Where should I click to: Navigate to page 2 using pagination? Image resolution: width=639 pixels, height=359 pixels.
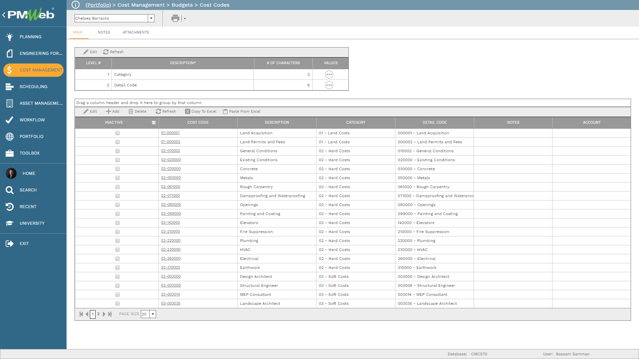98,314
